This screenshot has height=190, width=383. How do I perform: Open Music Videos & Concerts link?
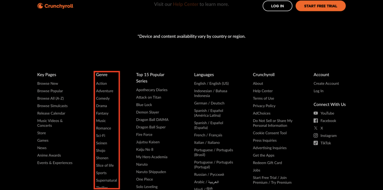(50, 123)
